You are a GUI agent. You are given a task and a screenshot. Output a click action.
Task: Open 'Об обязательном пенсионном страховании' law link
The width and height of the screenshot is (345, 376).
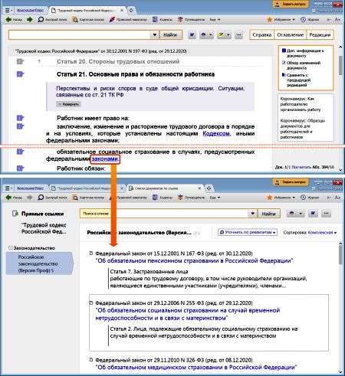point(194,260)
